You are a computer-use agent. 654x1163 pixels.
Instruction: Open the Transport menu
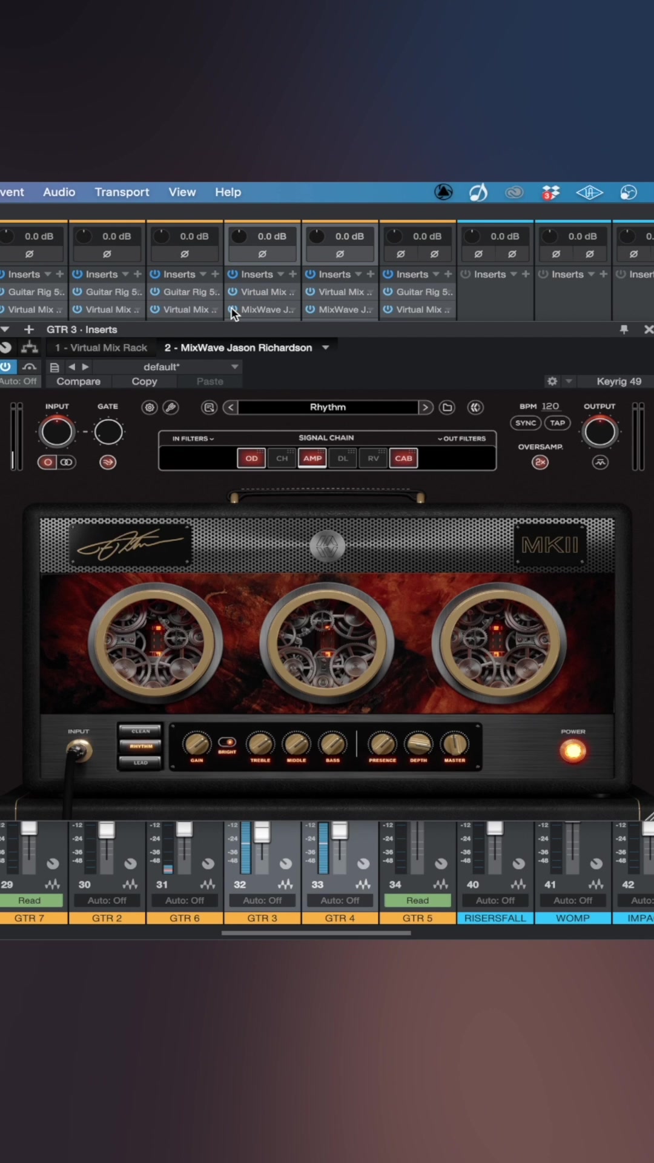pos(122,192)
